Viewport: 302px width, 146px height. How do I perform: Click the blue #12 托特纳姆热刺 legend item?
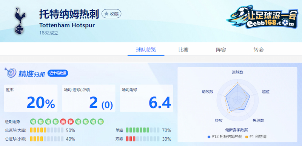[225, 137]
